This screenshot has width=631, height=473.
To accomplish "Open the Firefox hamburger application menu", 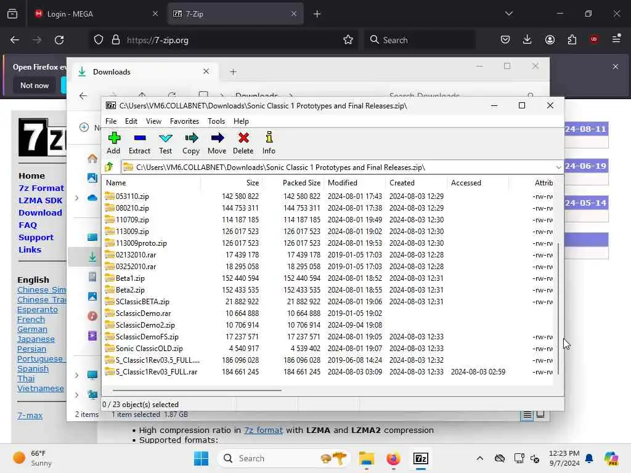I will (616, 39).
